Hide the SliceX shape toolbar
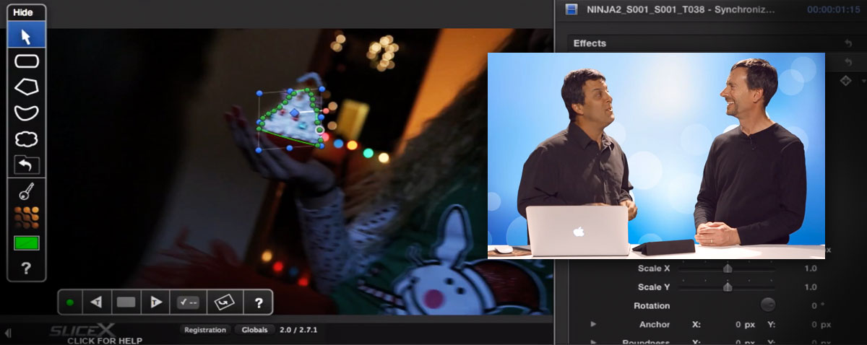This screenshot has width=867, height=345. 23,12
